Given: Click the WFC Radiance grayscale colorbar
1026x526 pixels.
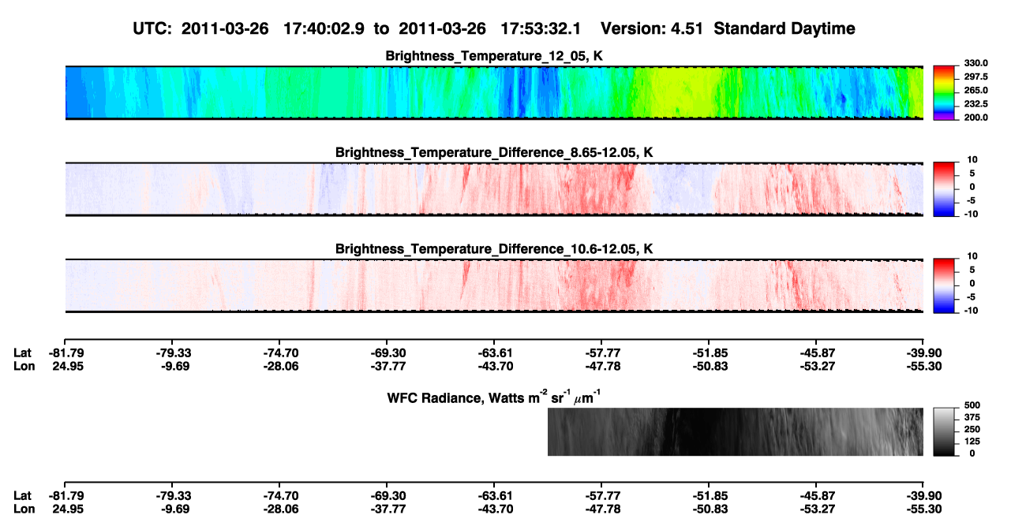Looking at the screenshot, I should tap(944, 431).
